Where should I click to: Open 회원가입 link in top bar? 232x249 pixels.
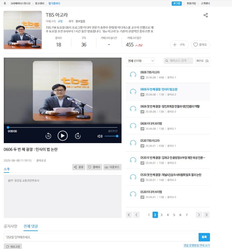(x=191, y=3)
